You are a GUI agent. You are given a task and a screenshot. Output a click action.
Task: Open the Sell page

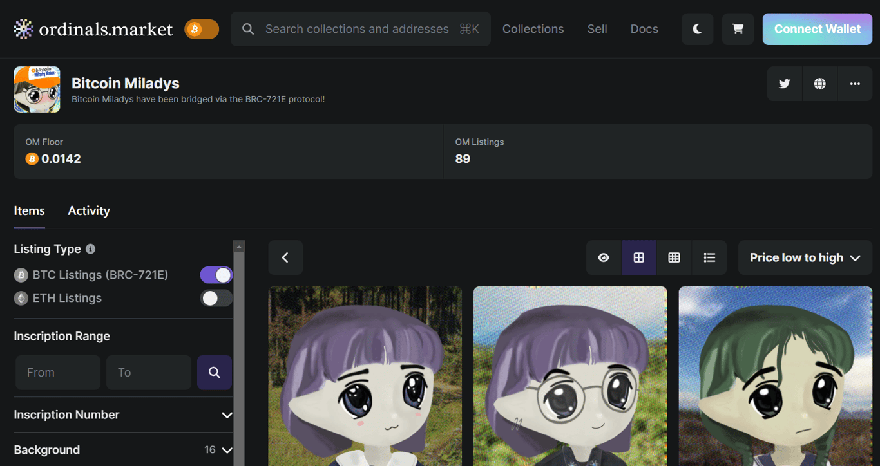597,29
